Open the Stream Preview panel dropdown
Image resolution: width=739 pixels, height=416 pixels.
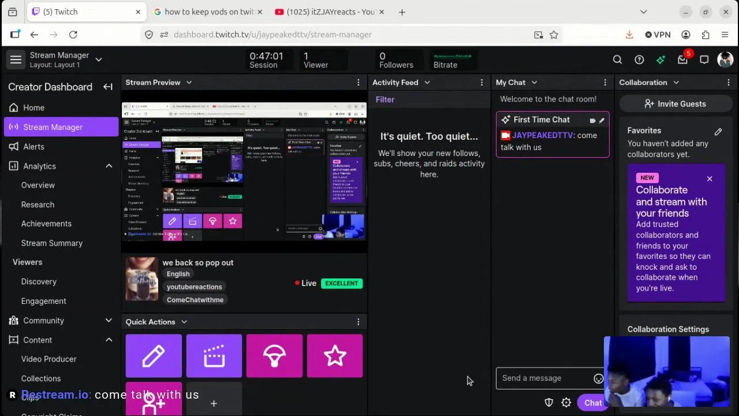(189, 83)
